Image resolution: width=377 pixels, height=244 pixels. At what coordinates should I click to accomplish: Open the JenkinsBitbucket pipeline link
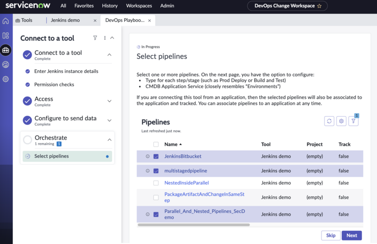pyautogui.click(x=183, y=156)
